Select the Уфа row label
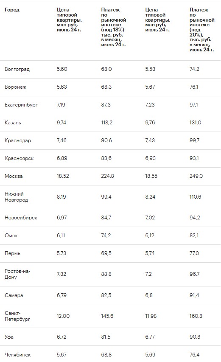The width and height of the screenshot is (221, 362). [9, 337]
